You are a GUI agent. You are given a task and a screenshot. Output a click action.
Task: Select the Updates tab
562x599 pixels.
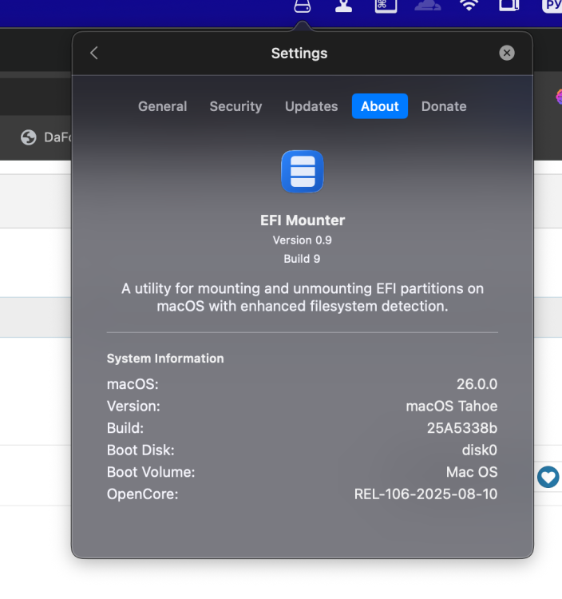311,106
